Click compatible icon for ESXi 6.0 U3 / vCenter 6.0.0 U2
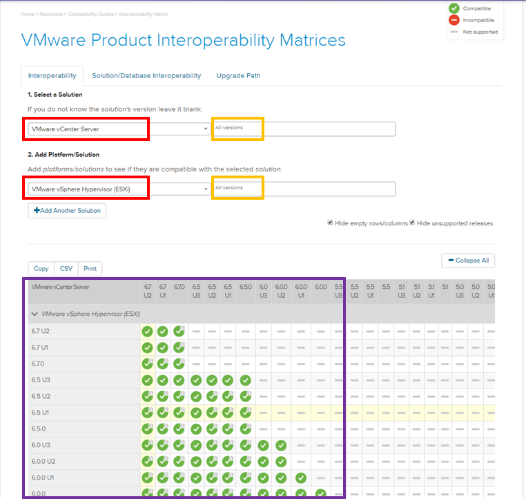This screenshot has height=499, width=526. (x=281, y=446)
